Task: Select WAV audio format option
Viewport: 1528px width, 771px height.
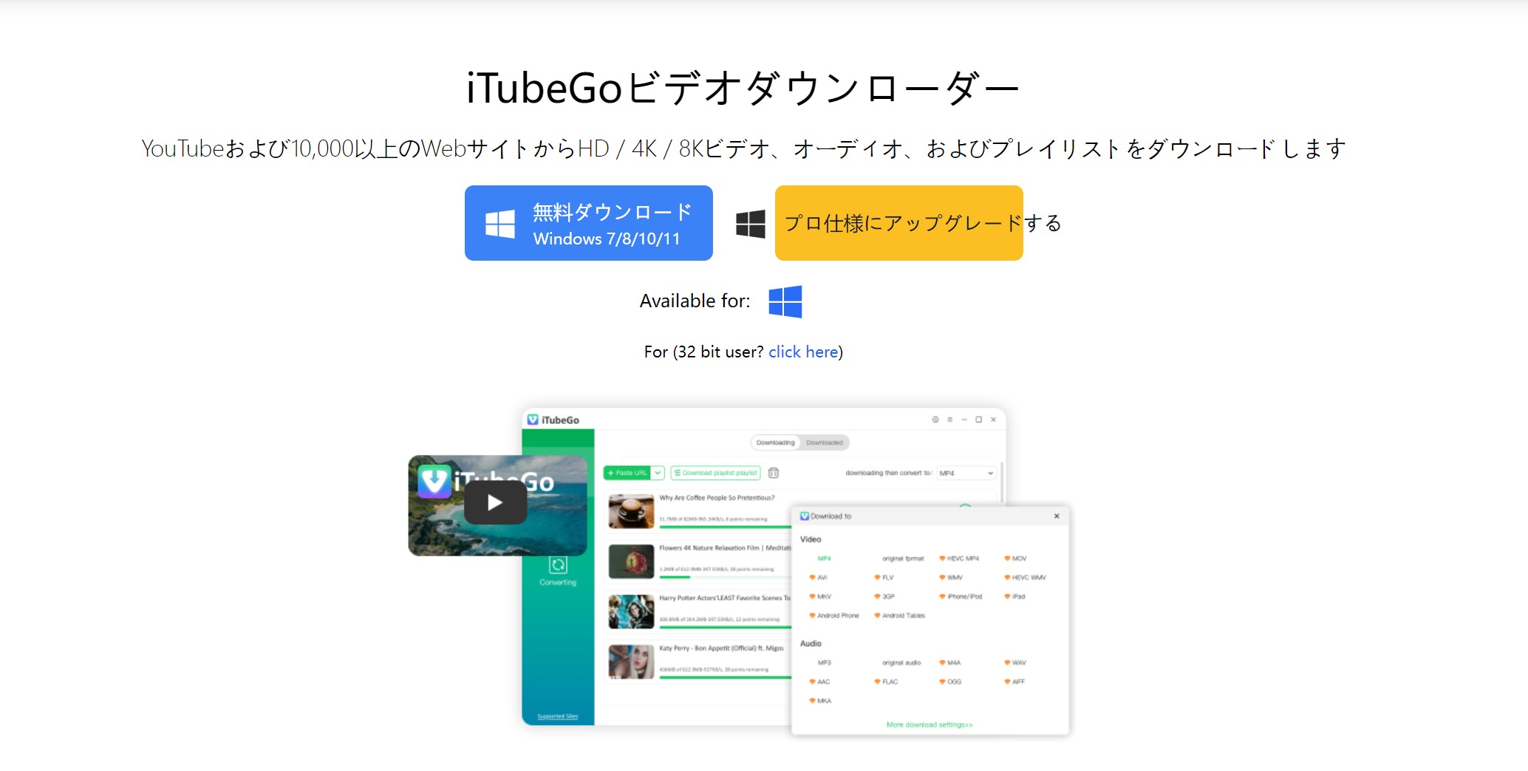Action: (x=1015, y=663)
